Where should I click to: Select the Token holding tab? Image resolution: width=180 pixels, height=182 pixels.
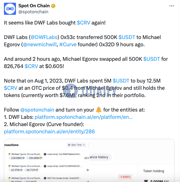point(153,171)
